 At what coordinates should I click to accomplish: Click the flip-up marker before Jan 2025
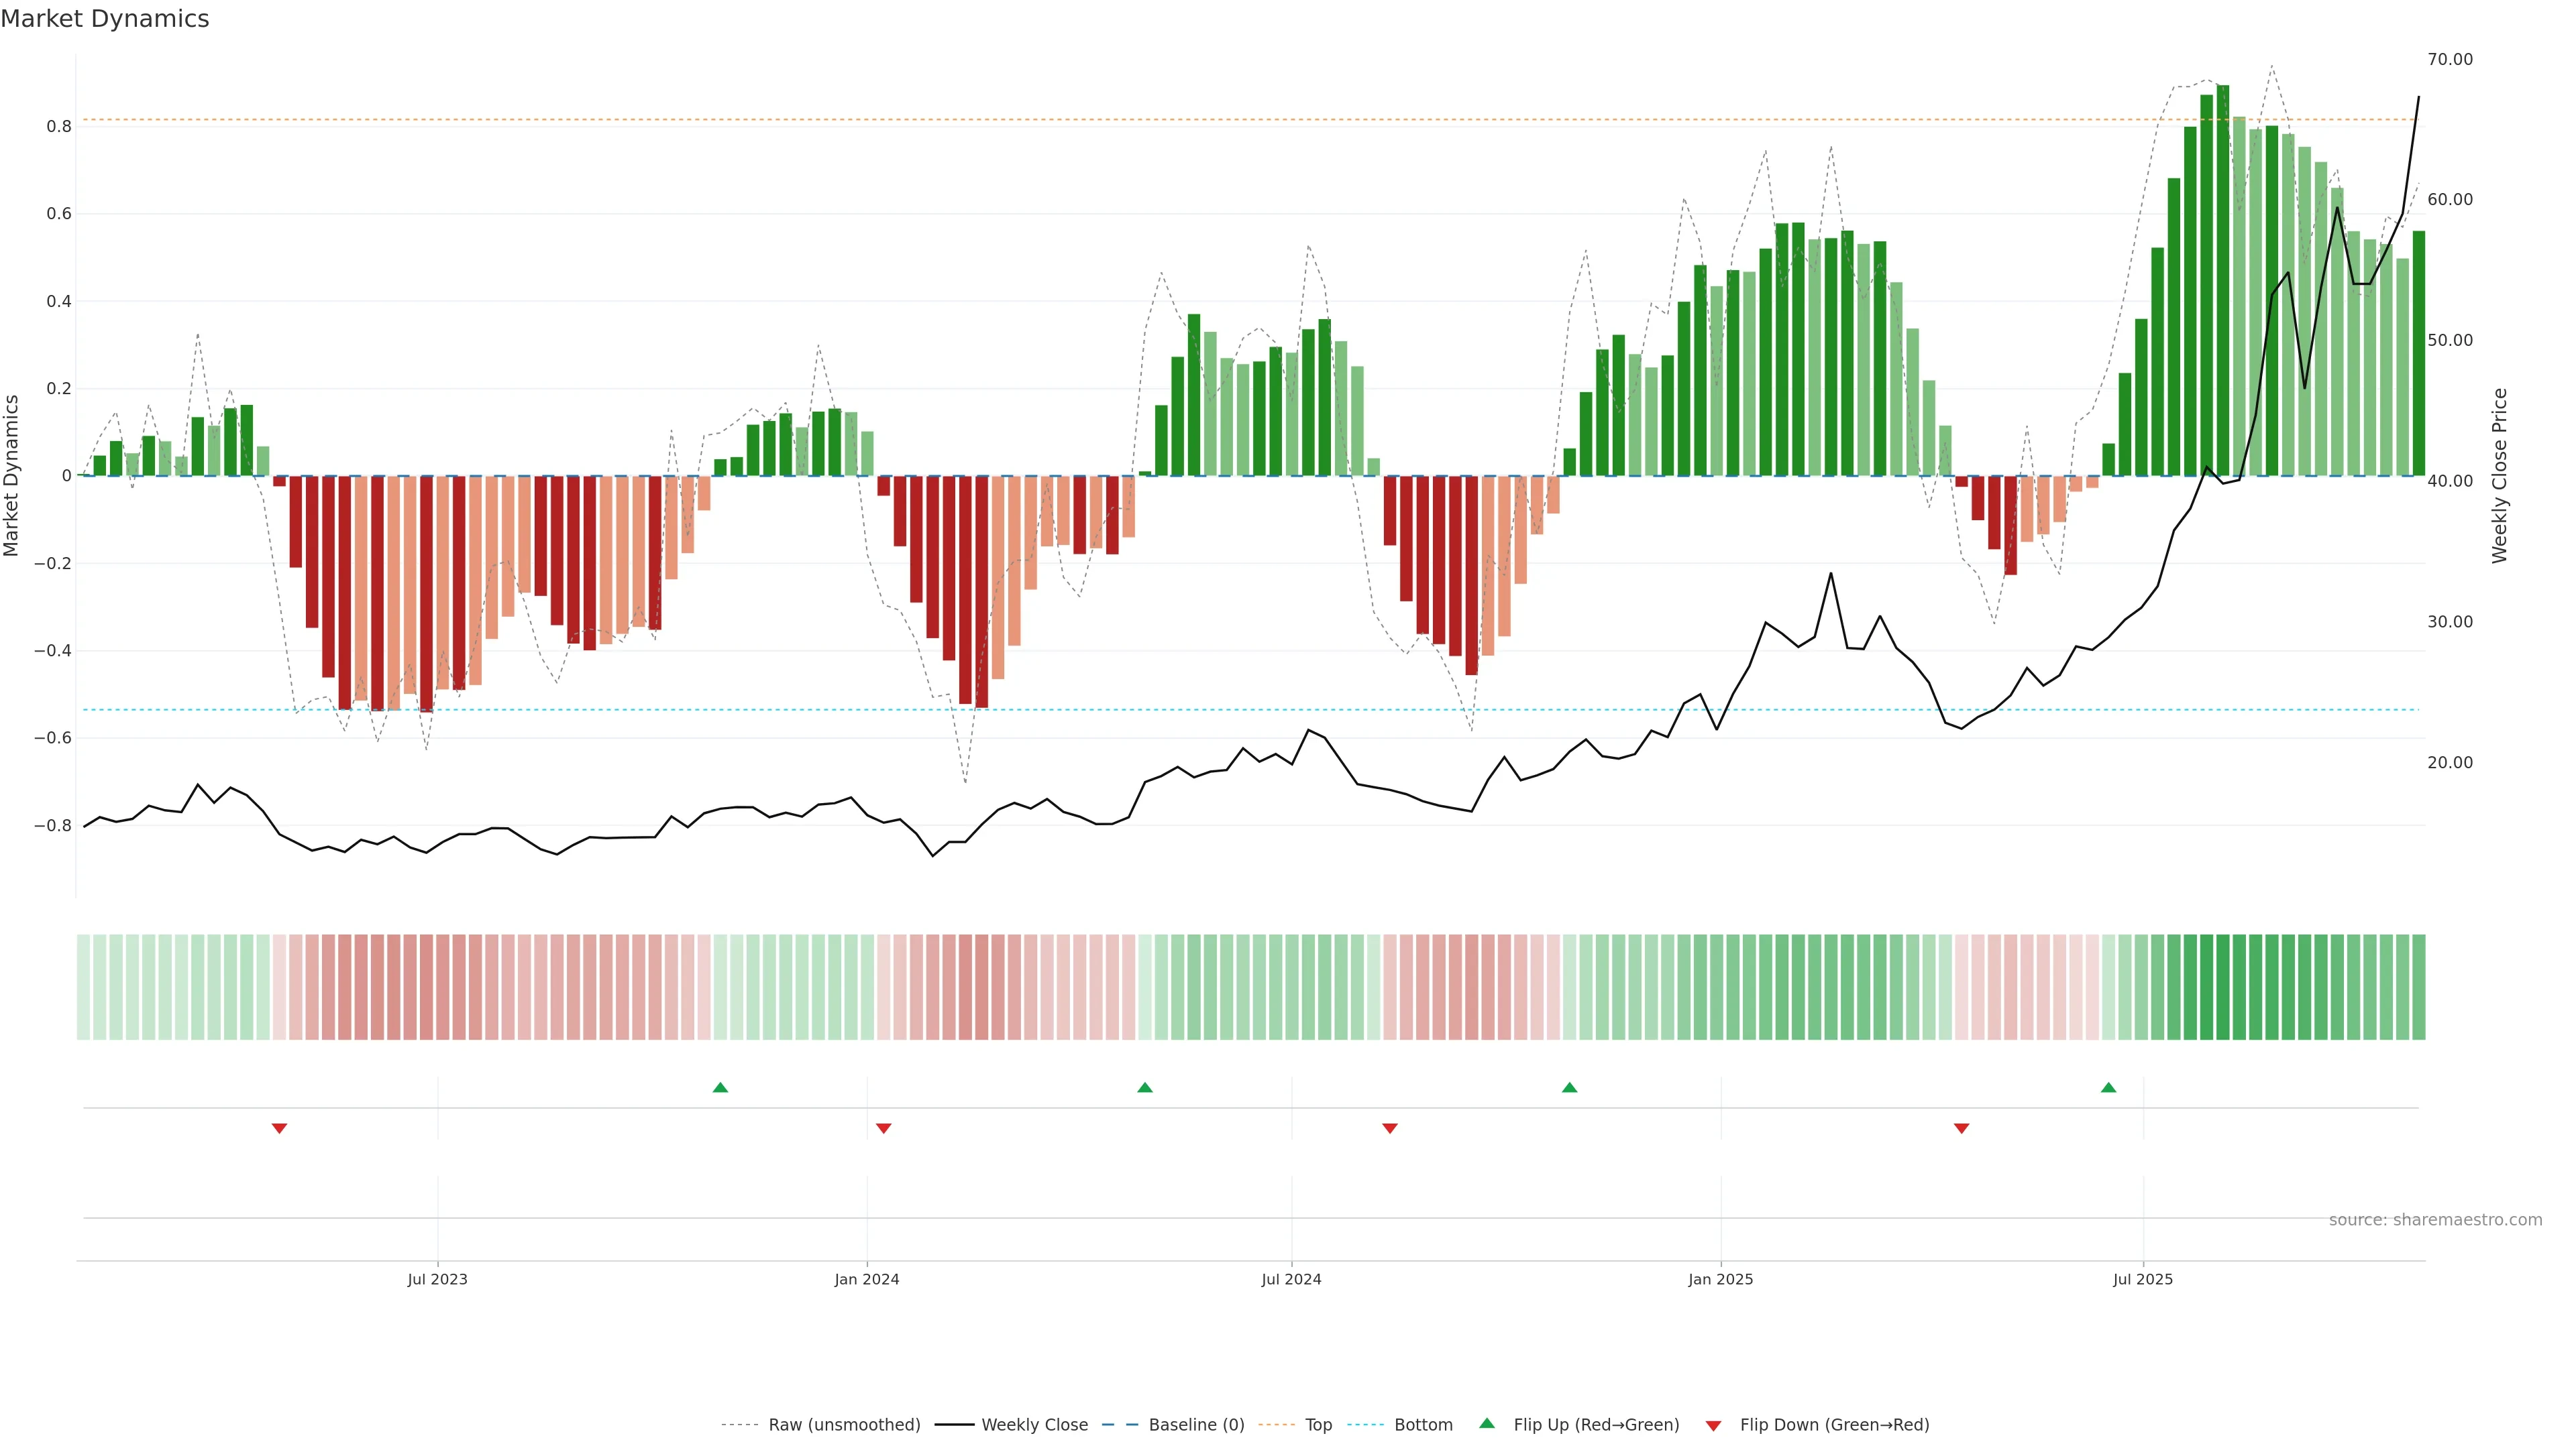coord(1569,1087)
